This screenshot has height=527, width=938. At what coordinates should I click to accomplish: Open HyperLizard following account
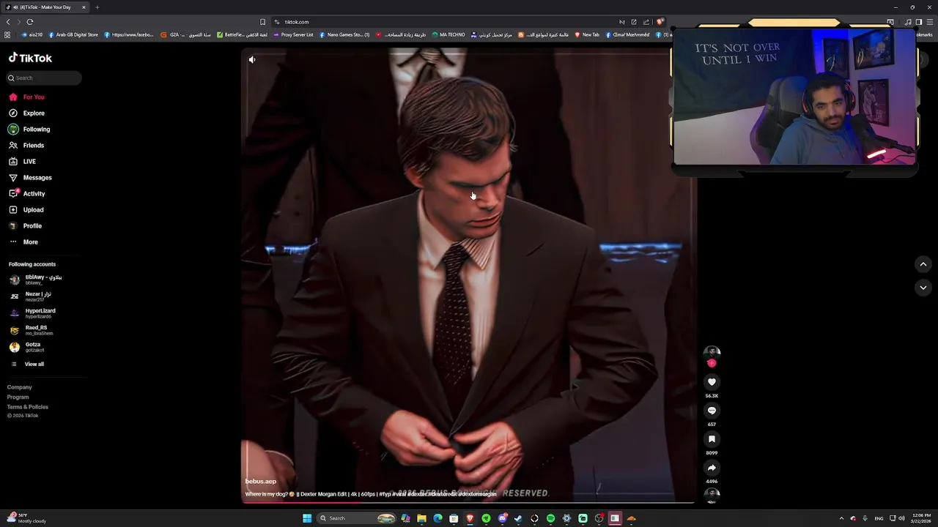click(x=33, y=313)
